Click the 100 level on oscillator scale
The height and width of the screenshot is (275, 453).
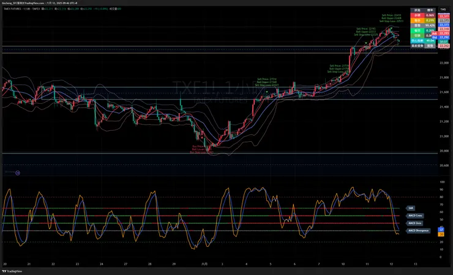tap(442, 182)
